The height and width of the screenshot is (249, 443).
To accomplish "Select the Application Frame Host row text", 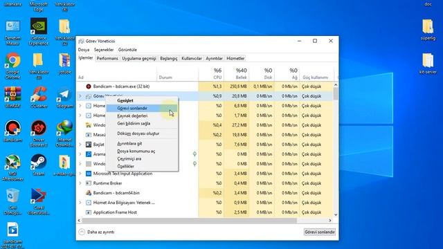I will click(x=115, y=212).
